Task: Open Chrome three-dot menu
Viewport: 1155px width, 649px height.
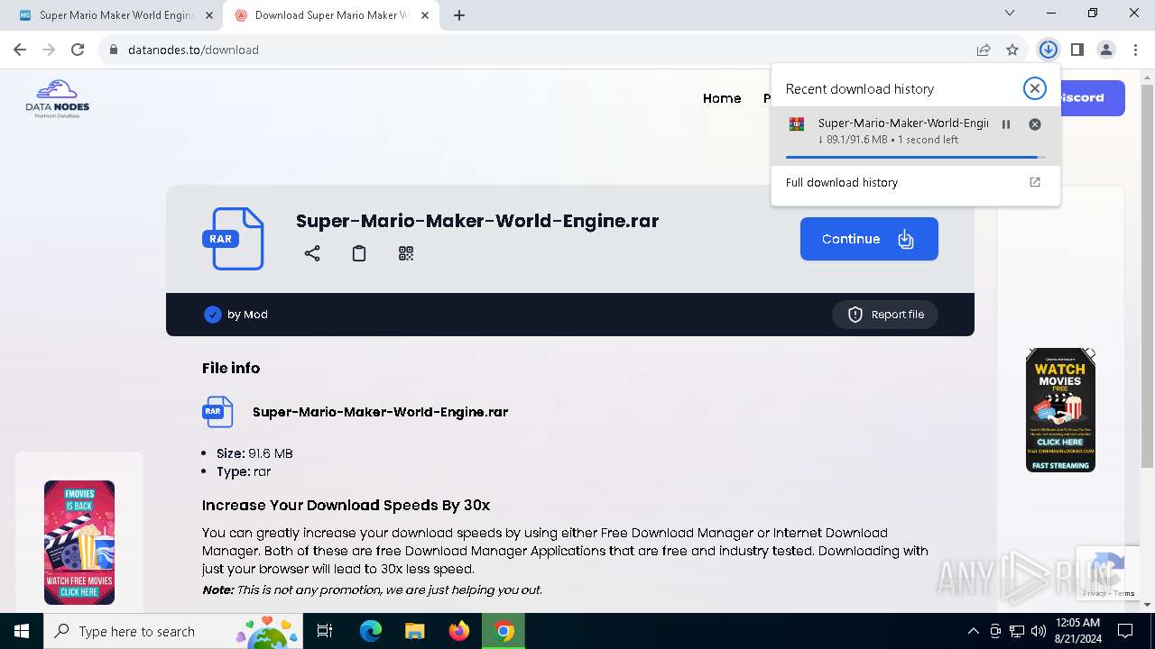Action: click(x=1134, y=50)
